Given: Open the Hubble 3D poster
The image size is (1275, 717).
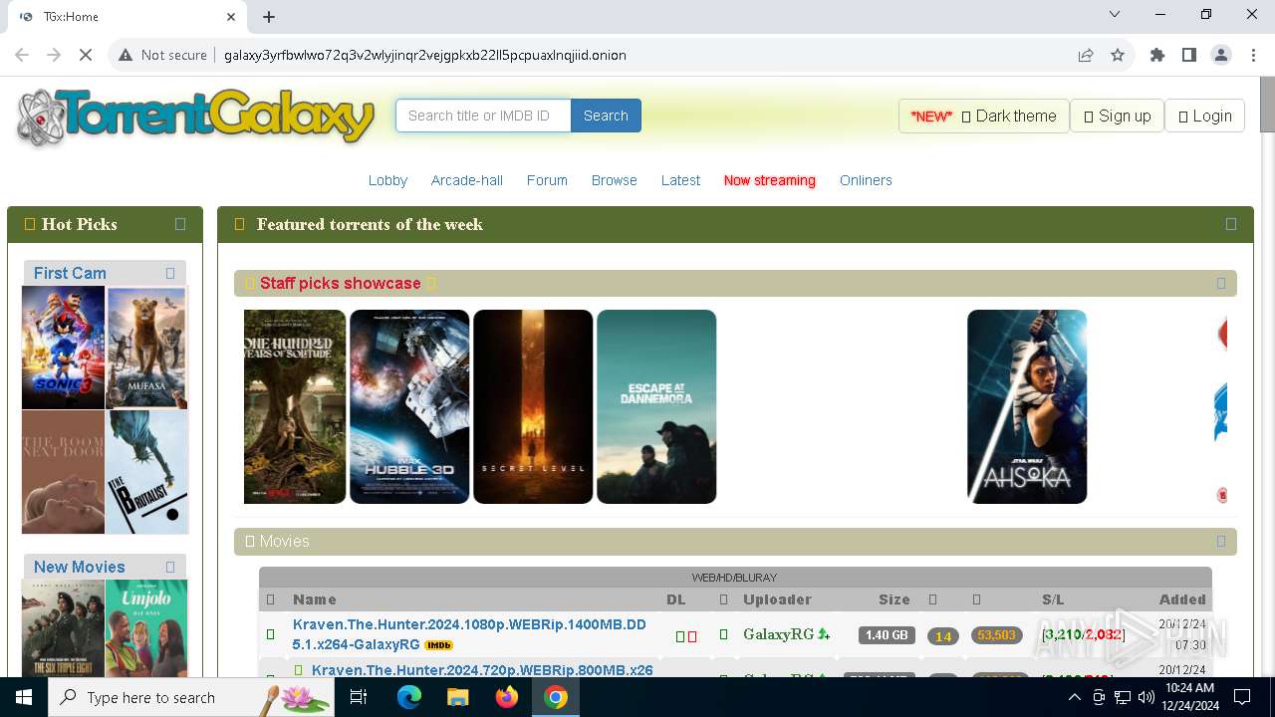Looking at the screenshot, I should (409, 406).
